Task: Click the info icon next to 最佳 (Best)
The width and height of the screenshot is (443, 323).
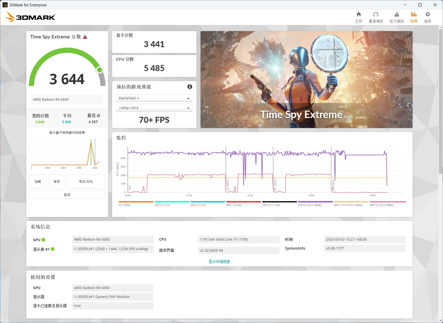Action: 99,116
